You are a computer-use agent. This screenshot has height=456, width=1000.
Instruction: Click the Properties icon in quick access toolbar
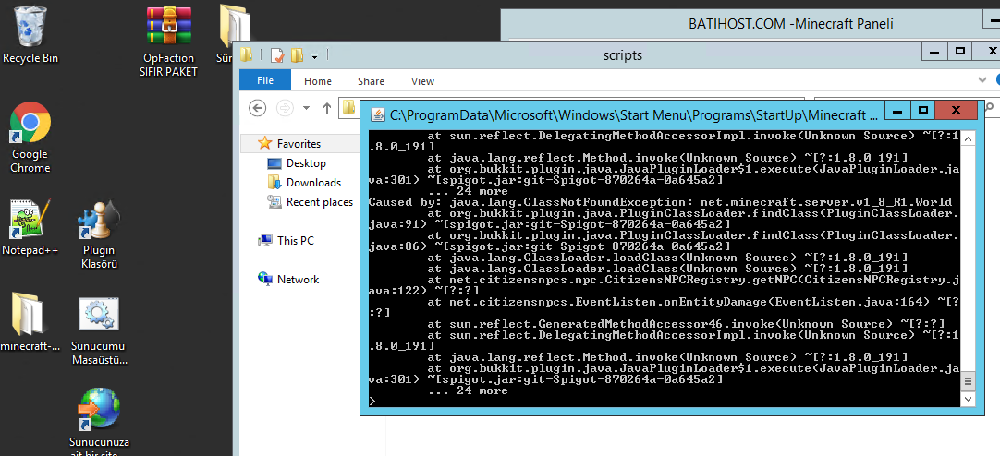[x=277, y=55]
